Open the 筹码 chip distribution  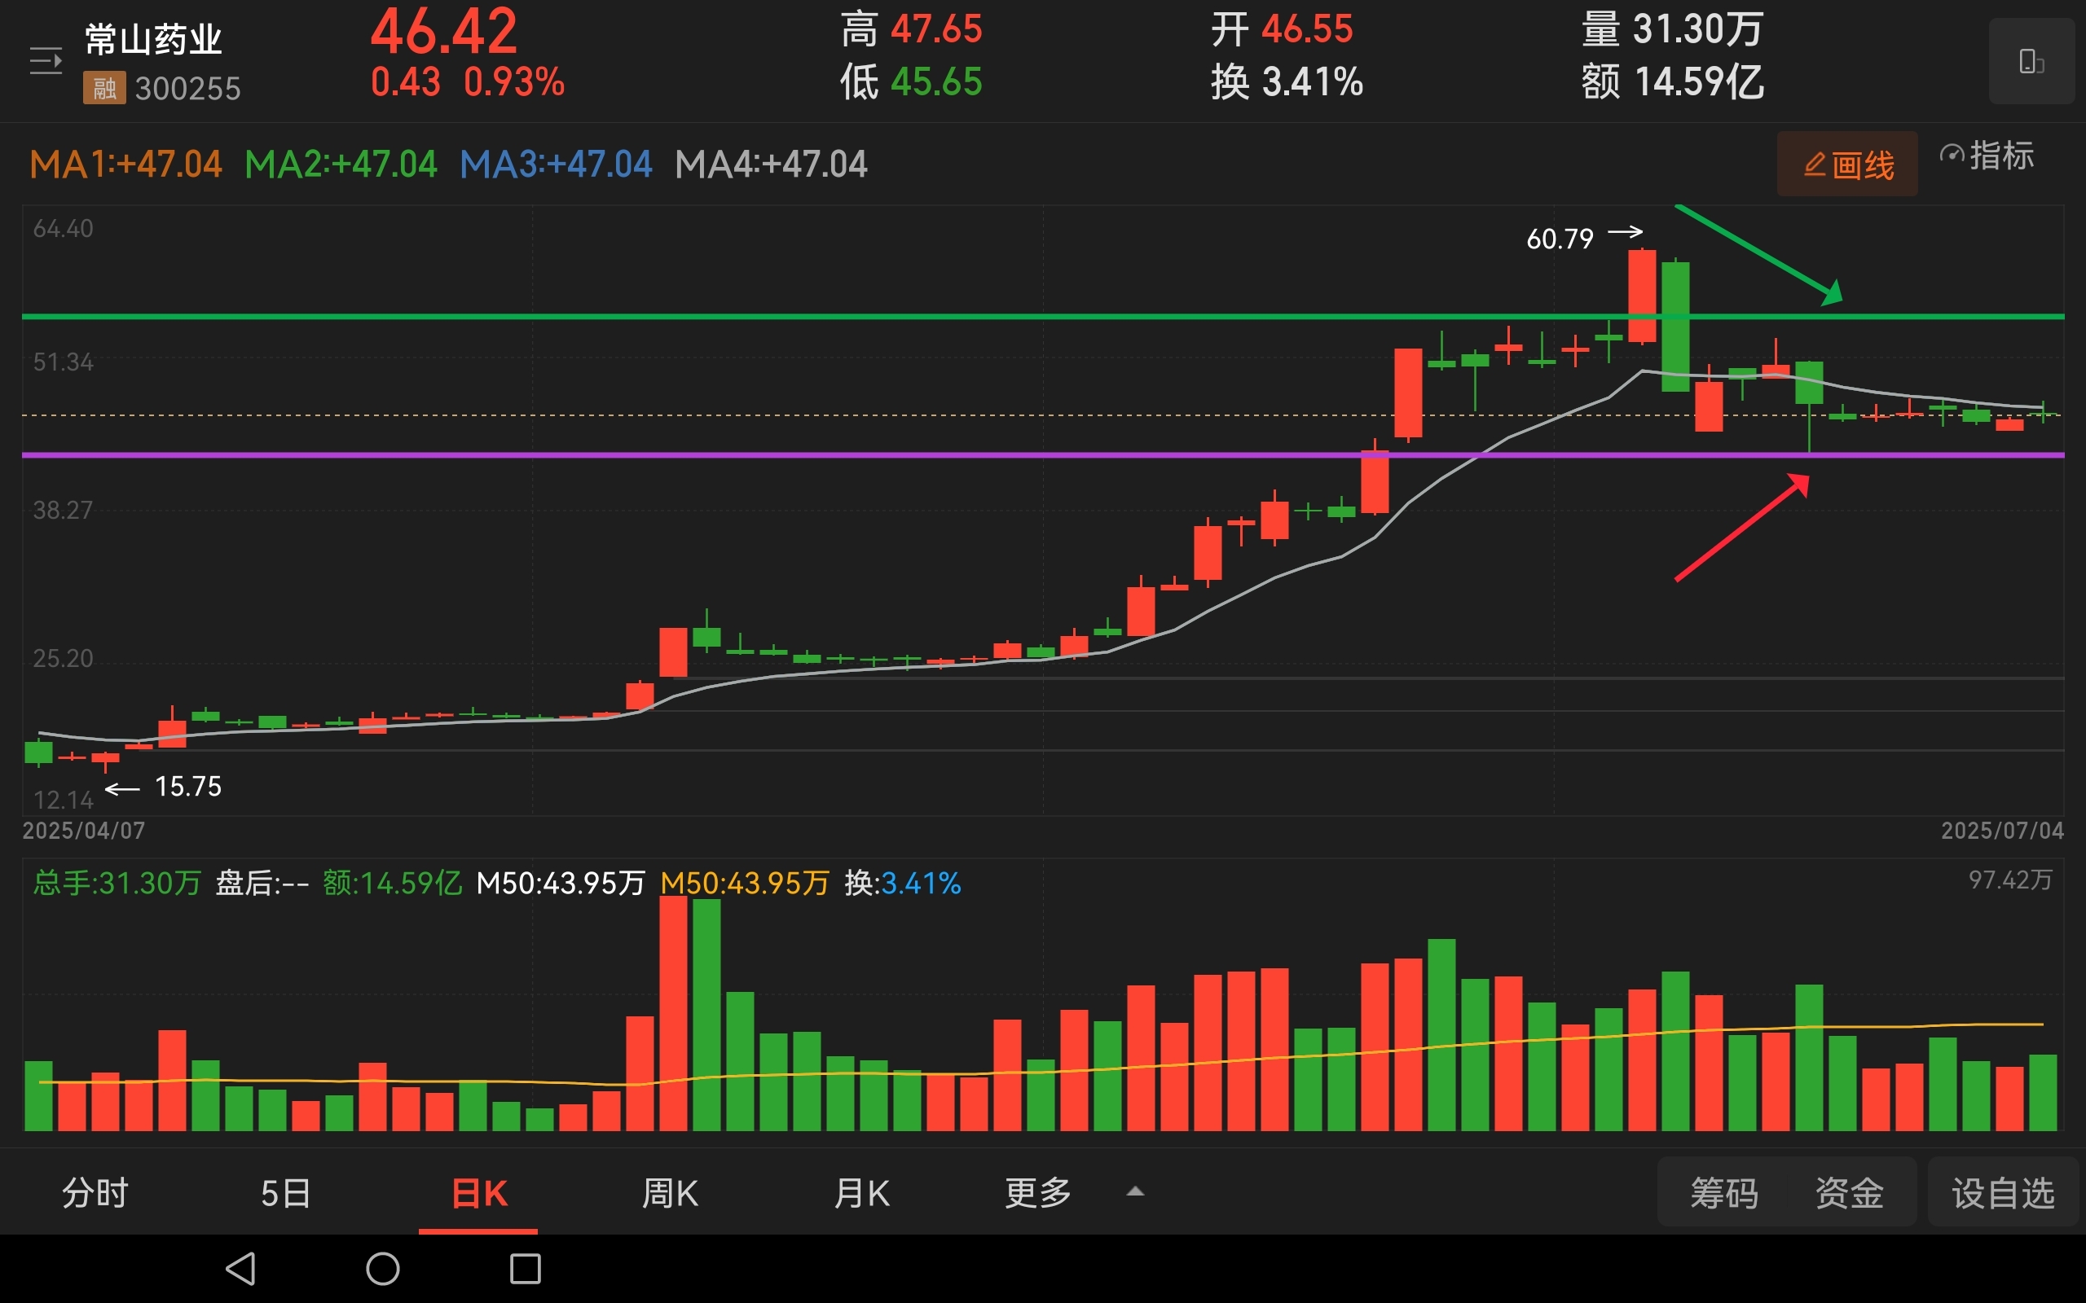point(1724,1194)
